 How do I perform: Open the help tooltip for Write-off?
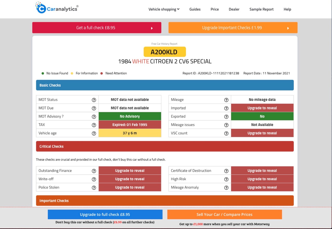point(94,179)
